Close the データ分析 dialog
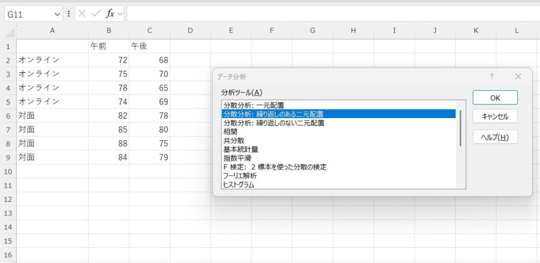The image size is (540, 263). [518, 76]
